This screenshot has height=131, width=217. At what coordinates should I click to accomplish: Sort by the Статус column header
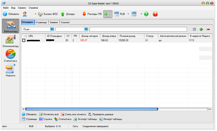151,36
